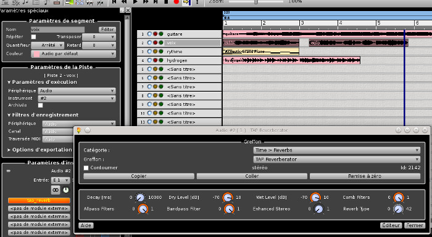Image resolution: width=432 pixels, height=237 pixels.
Task: Open the Couleur dropdown
Action: coord(73,54)
